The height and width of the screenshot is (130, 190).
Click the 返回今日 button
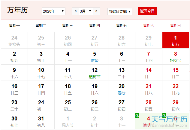(x=147, y=11)
